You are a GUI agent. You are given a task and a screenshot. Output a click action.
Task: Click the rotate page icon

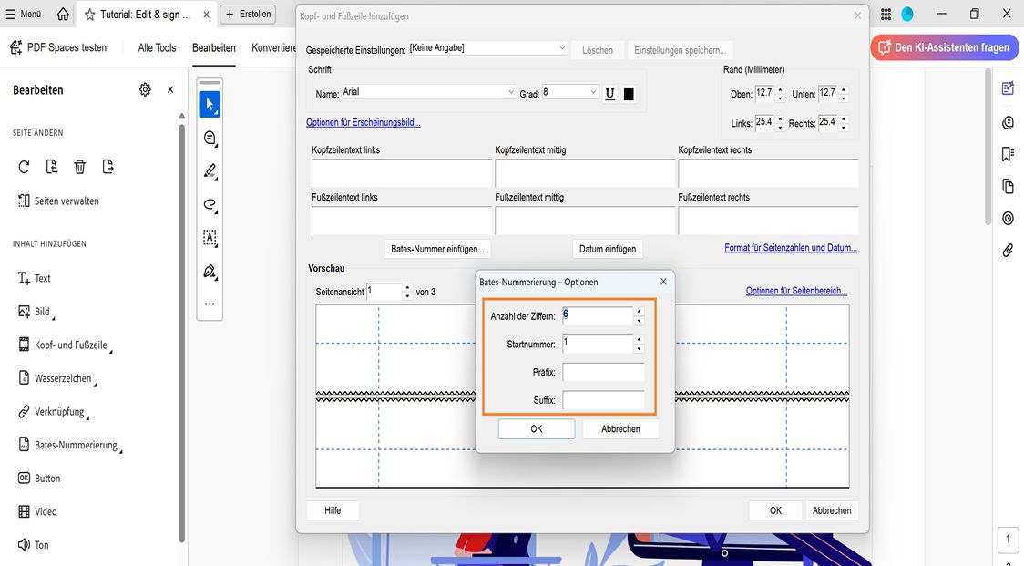(x=24, y=167)
